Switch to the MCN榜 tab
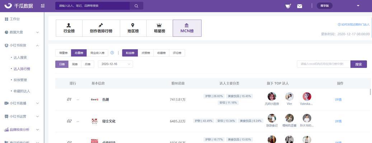This screenshot has height=143, width=372. [187, 28]
